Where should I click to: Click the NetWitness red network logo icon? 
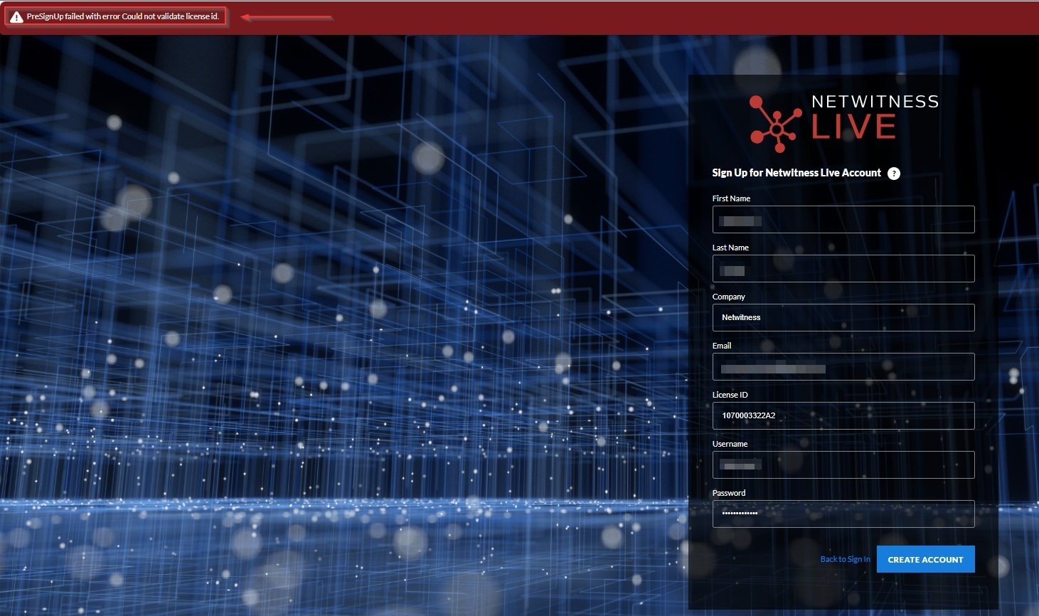(x=774, y=124)
